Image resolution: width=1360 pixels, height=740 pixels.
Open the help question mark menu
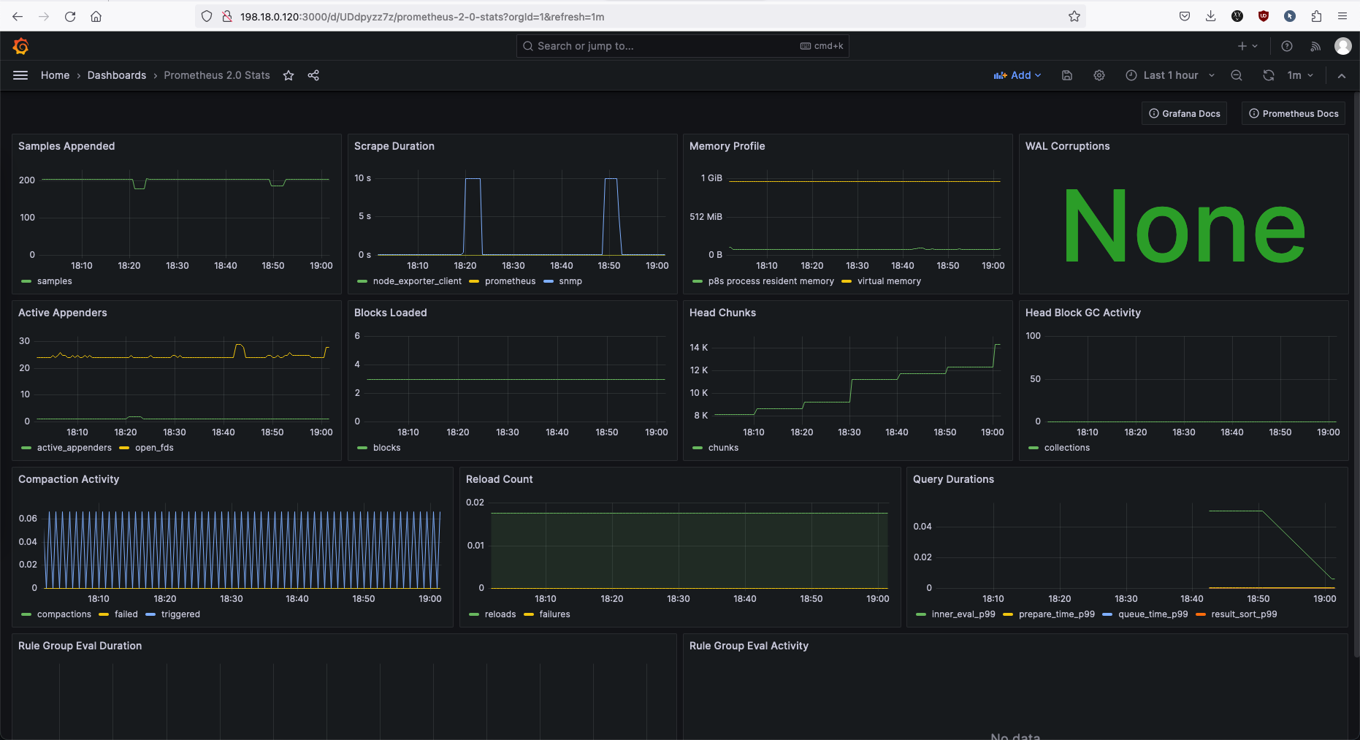pyautogui.click(x=1287, y=46)
